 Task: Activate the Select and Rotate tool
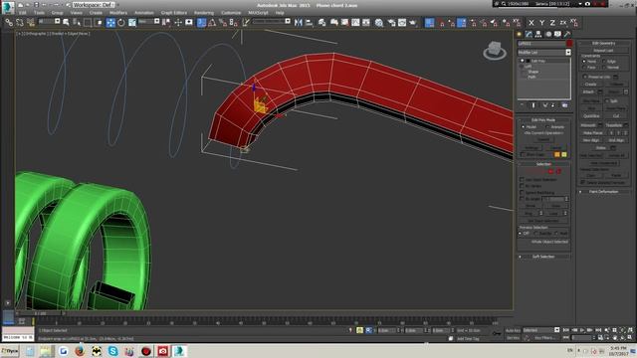[121, 23]
